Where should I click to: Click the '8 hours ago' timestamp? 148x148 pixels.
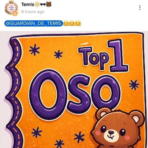click(33, 12)
